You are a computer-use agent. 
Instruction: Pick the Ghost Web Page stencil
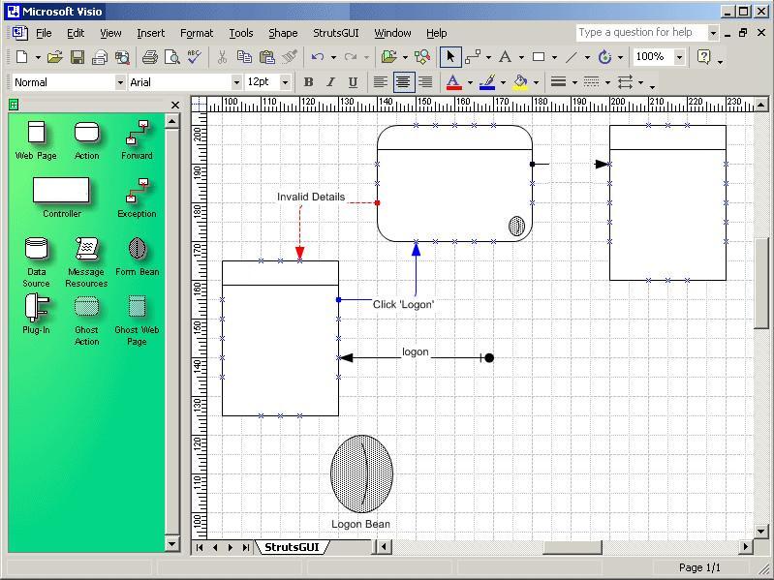137,321
